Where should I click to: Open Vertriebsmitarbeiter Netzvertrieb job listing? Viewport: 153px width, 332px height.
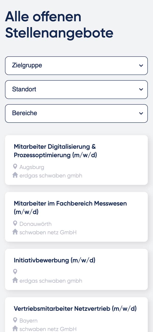[75, 309]
